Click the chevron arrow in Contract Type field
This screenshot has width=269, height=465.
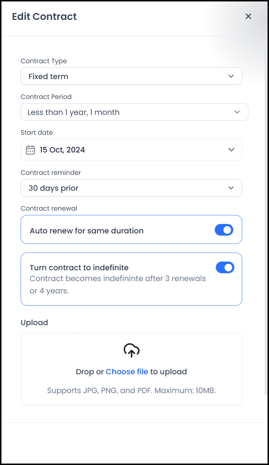coord(231,76)
